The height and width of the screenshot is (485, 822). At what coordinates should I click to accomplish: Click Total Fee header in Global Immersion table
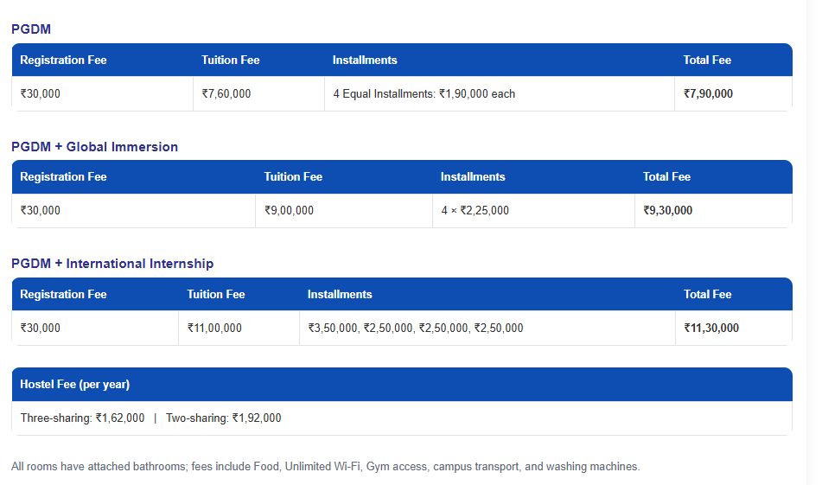(666, 176)
